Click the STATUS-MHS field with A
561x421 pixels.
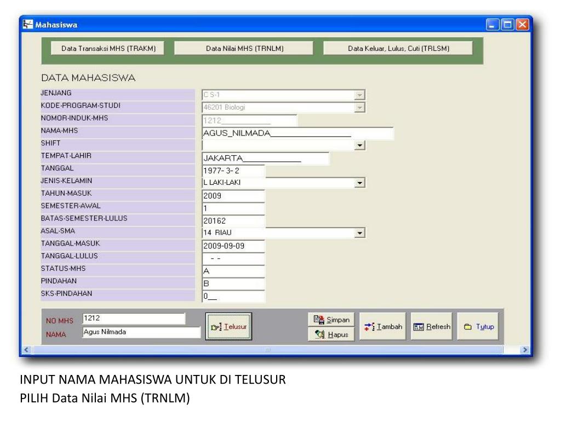(233, 271)
